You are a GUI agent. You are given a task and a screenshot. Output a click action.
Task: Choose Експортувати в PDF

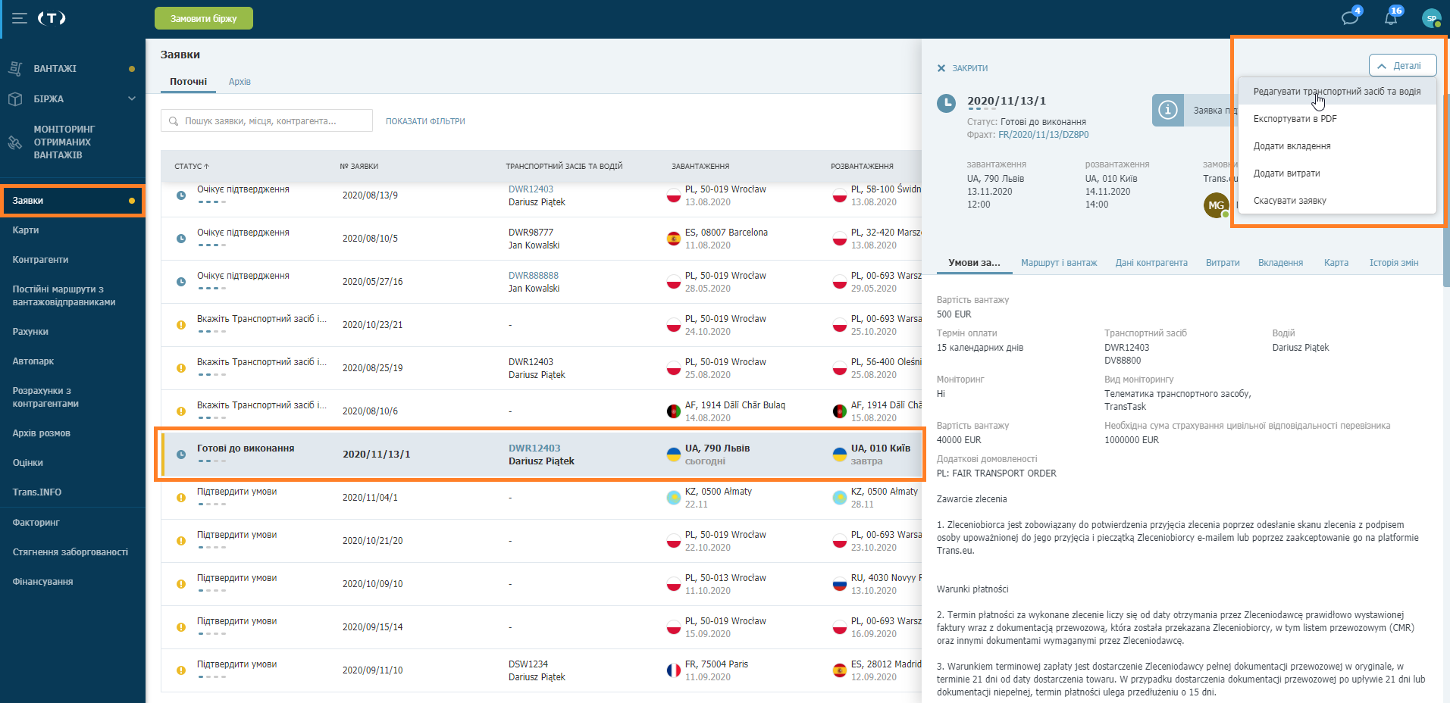coord(1337,119)
